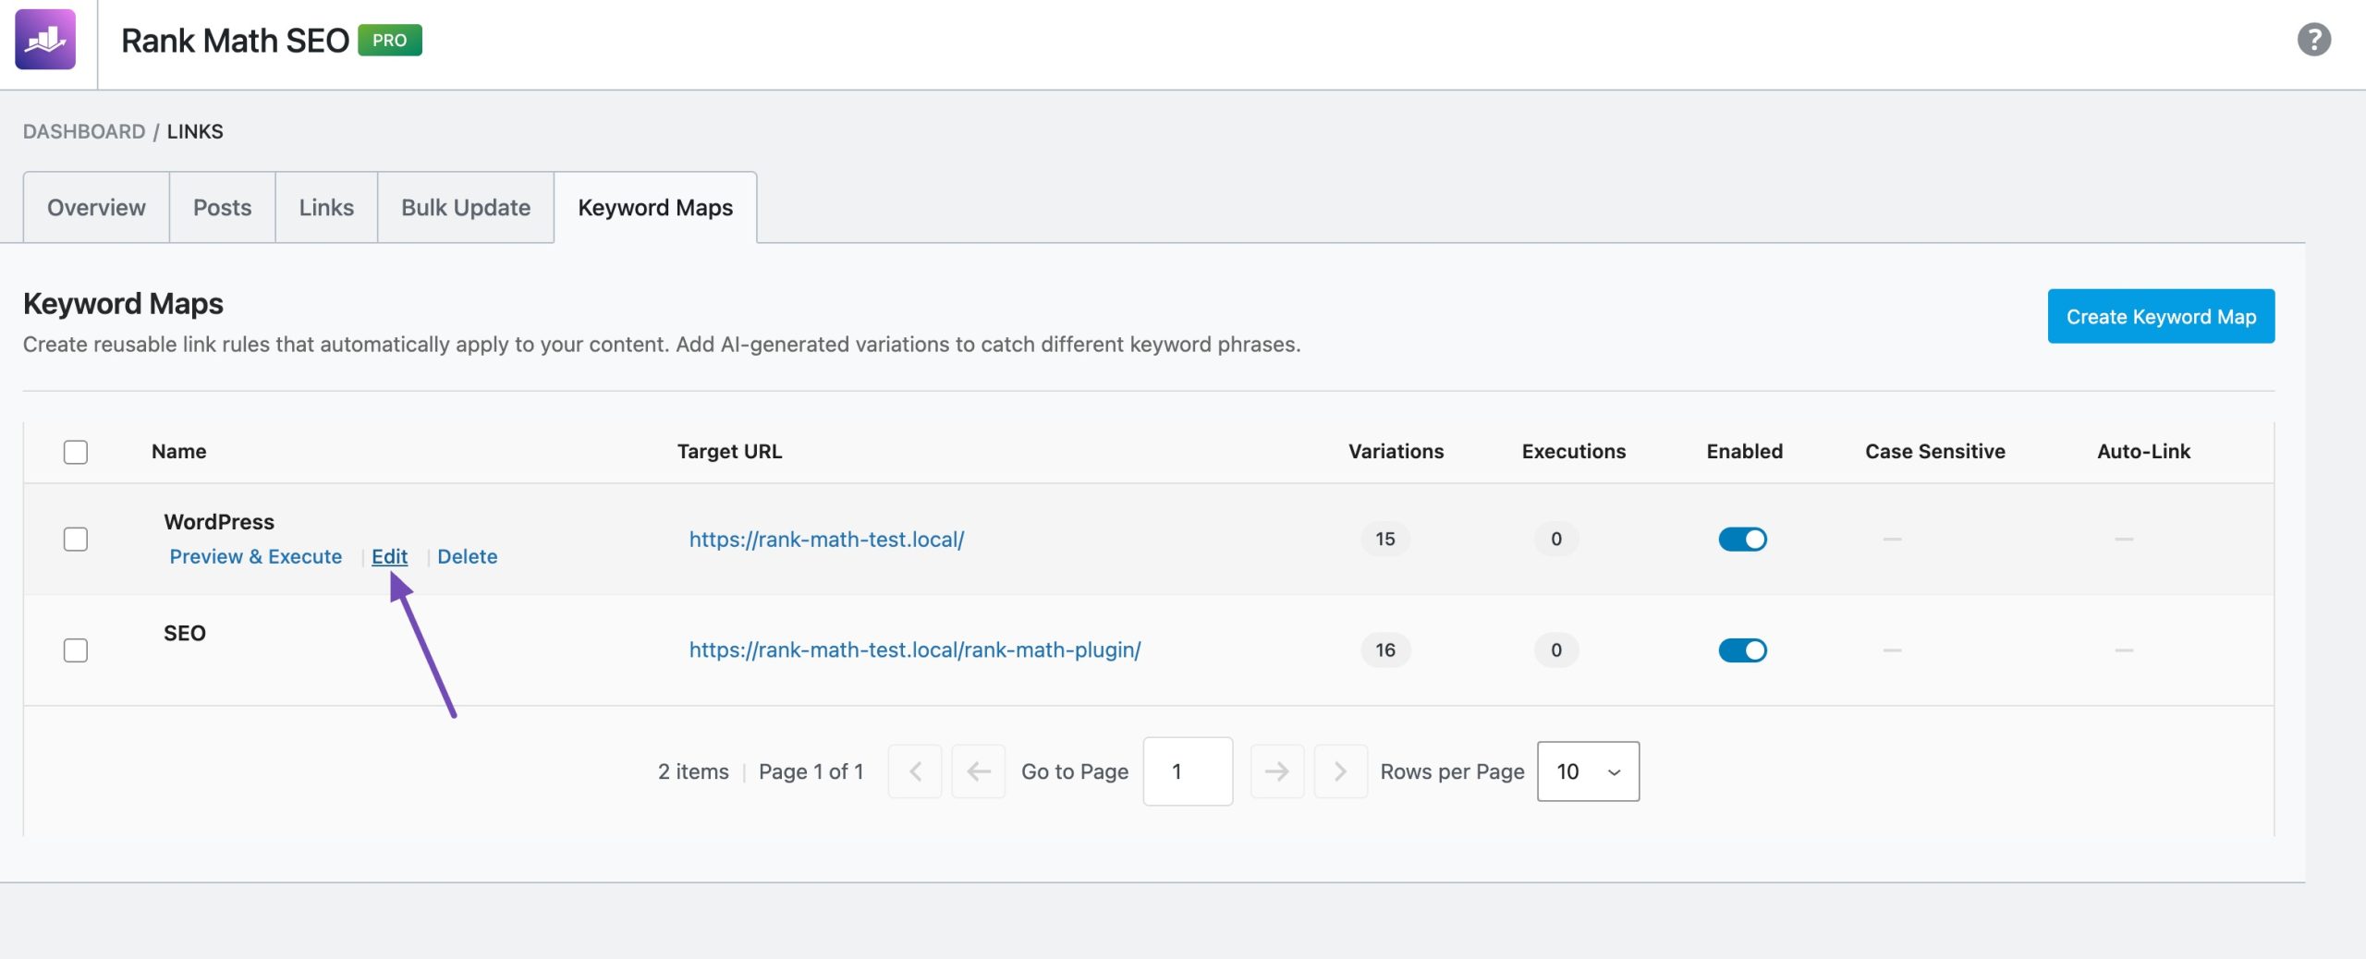Switch to the Bulk Update tab
Image resolution: width=2366 pixels, height=959 pixels.
(464, 207)
